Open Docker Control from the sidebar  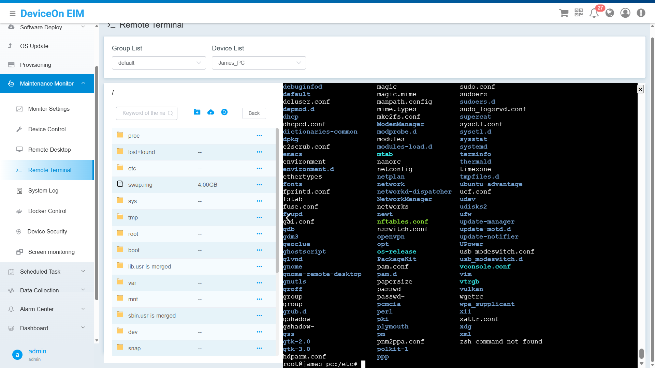(47, 211)
